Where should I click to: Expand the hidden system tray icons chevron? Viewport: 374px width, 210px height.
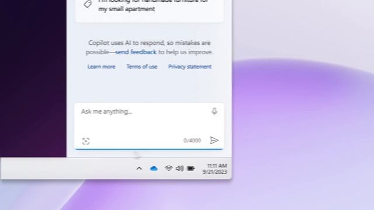click(x=139, y=169)
